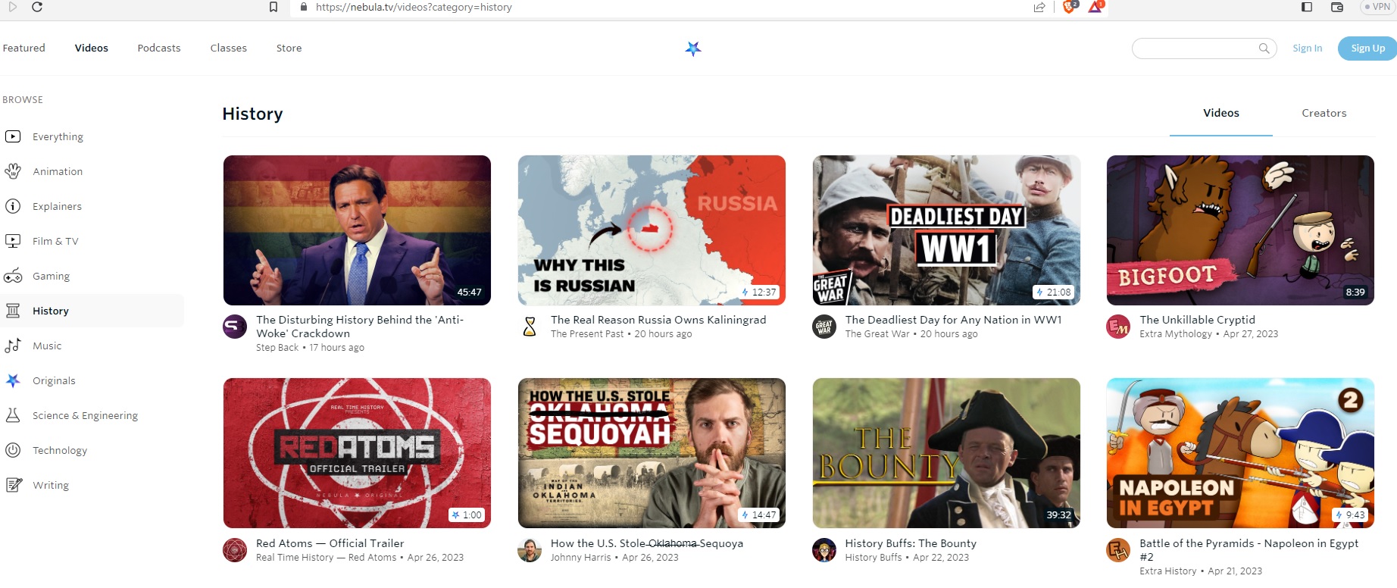This screenshot has height=588, width=1397.
Task: Click the Nebula star logo in header
Action: (693, 48)
